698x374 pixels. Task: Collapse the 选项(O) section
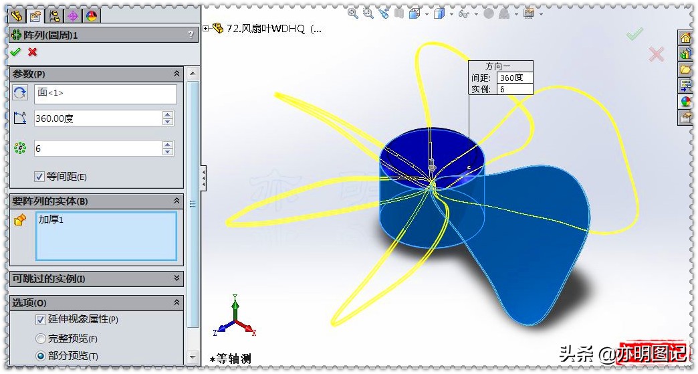tap(177, 302)
